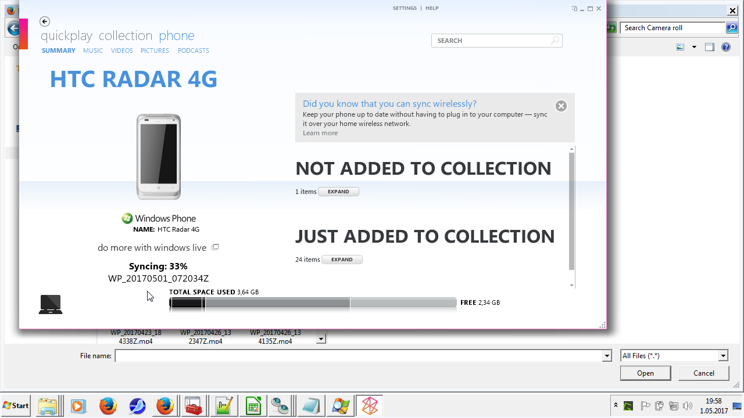Open Zune Help
Image resolution: width=744 pixels, height=418 pixels.
click(432, 8)
